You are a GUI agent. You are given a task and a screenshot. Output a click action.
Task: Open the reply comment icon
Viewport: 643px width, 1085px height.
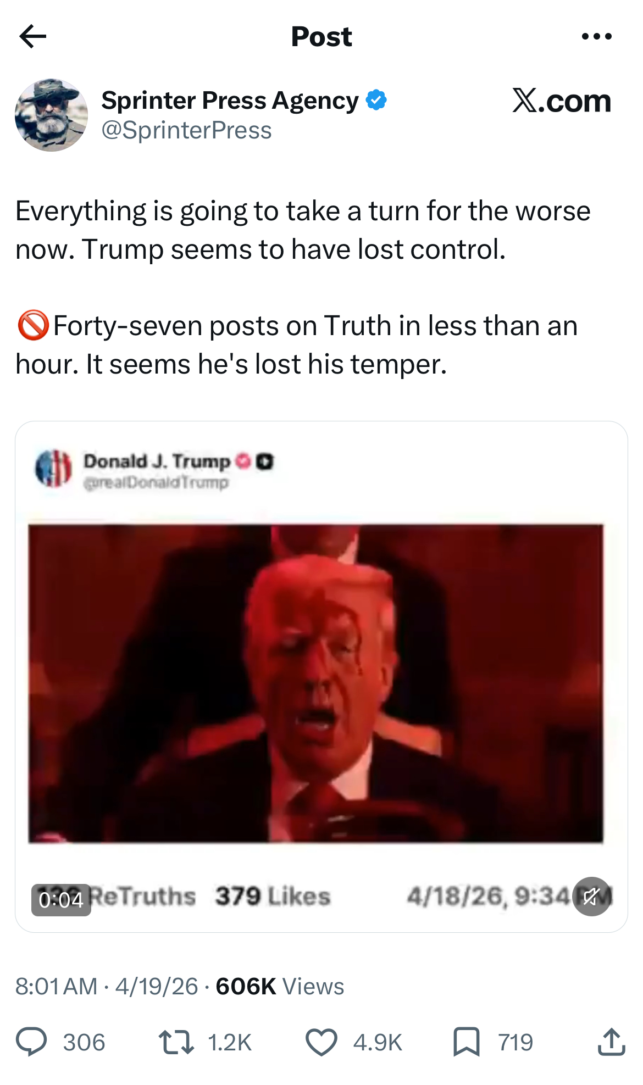pos(31,1042)
